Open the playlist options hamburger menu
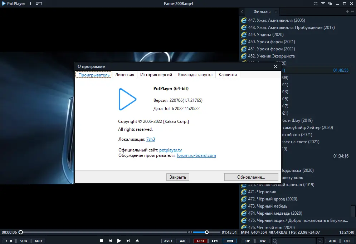Screen dimensions: 356x244 pos(352,11)
